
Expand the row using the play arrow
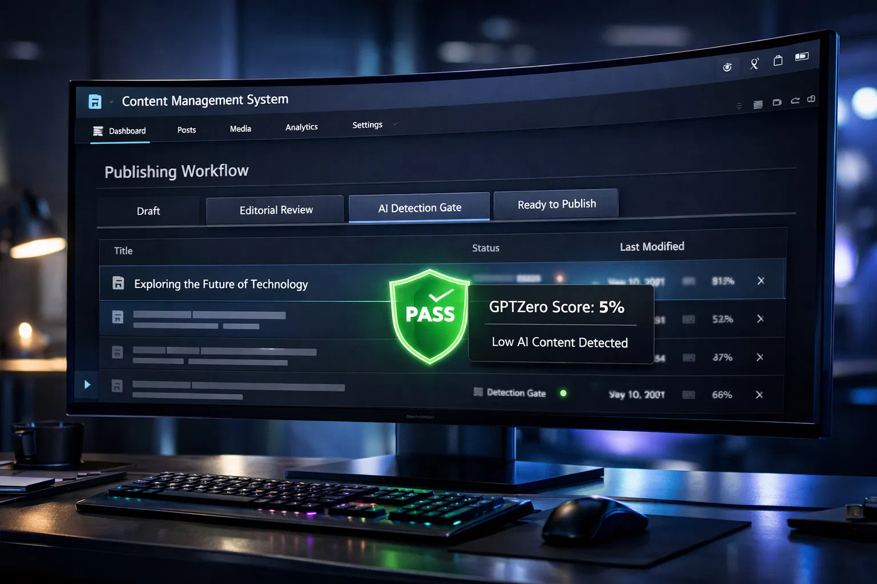coord(87,384)
